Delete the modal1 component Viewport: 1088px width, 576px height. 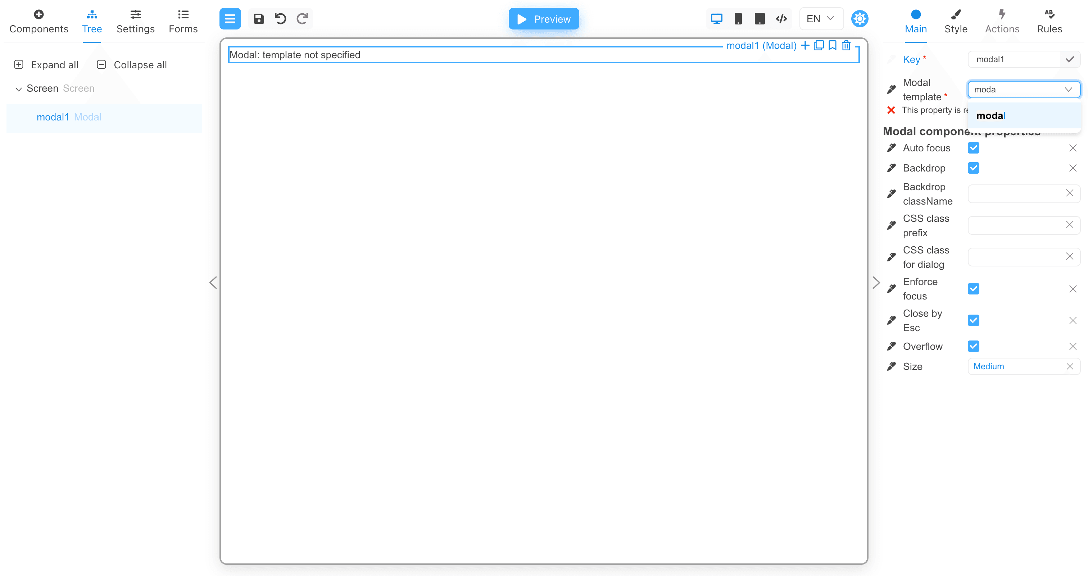point(847,45)
